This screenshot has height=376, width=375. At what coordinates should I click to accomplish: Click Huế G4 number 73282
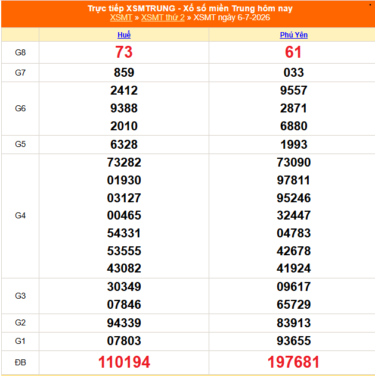[124, 162]
